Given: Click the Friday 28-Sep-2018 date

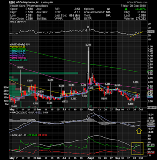Looking at the screenshot, I should click(133, 6).
